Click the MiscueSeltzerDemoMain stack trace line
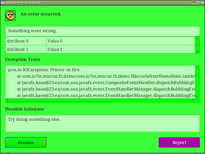Viewport: 205px width, 154px height. tap(106, 76)
